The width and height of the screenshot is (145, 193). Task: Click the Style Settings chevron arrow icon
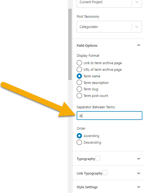pos(139,187)
